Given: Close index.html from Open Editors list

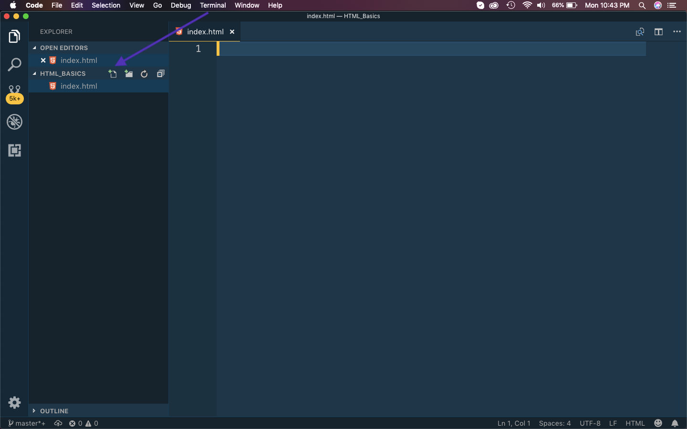Looking at the screenshot, I should point(43,61).
